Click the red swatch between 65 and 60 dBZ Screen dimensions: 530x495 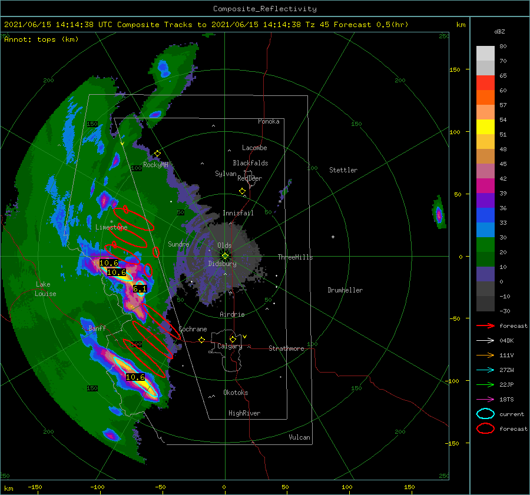point(485,83)
